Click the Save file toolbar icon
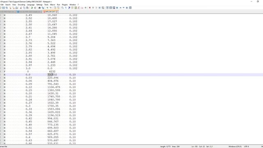 coord(3,8)
